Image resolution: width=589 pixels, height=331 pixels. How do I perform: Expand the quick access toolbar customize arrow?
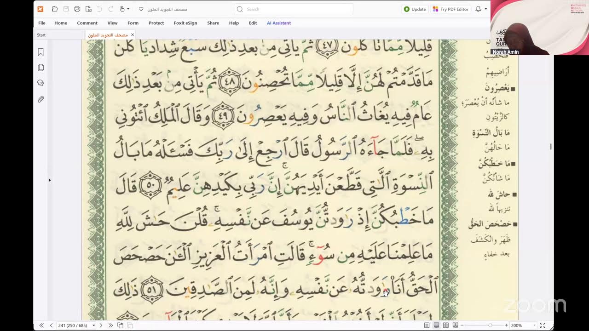pos(141,9)
